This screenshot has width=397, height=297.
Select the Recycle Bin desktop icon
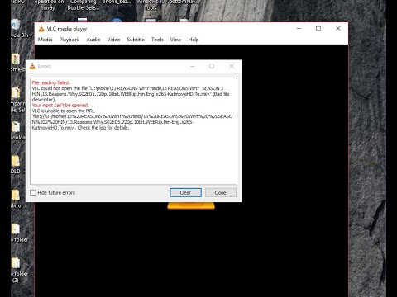coord(17,29)
